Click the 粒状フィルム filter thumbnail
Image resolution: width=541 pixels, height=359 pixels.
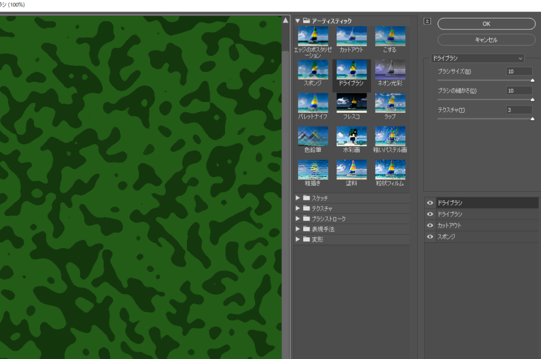390,169
